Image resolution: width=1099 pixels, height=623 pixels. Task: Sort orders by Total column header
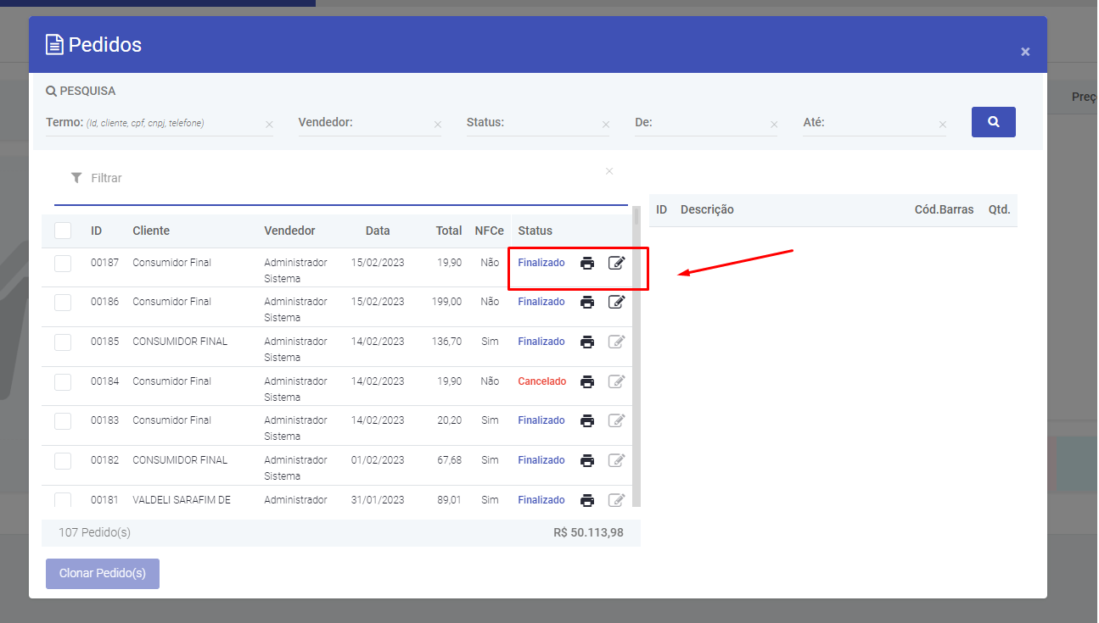point(449,231)
